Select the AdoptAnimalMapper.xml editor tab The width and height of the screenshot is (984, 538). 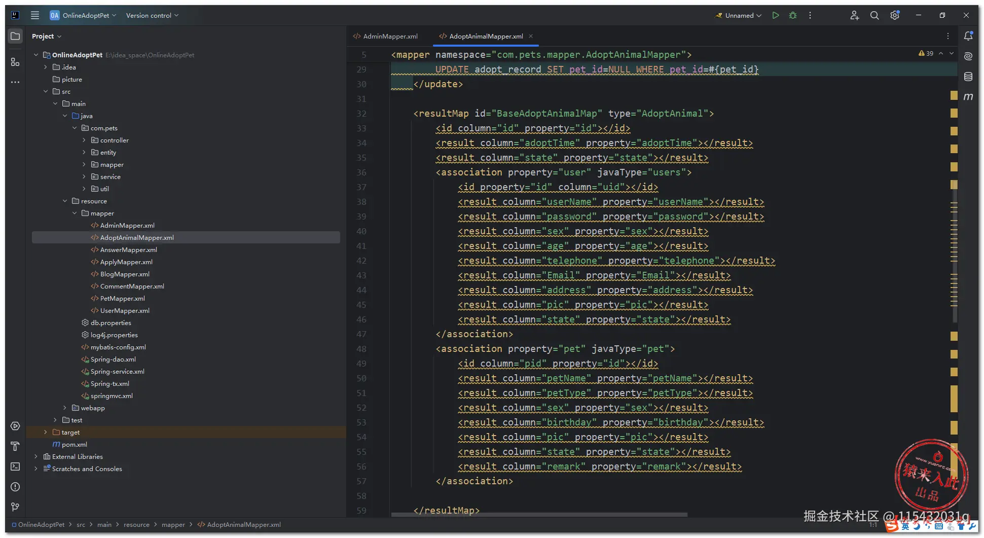coord(486,36)
